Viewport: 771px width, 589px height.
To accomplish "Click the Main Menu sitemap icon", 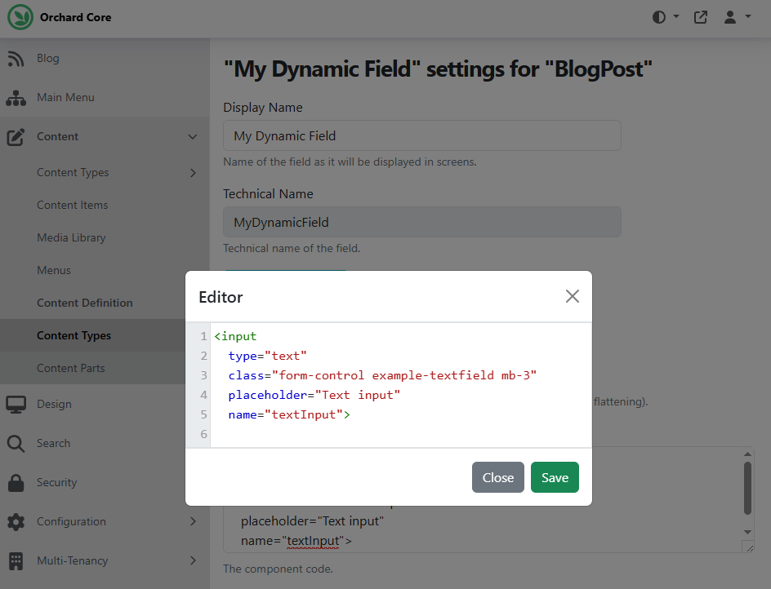I will 16,98.
